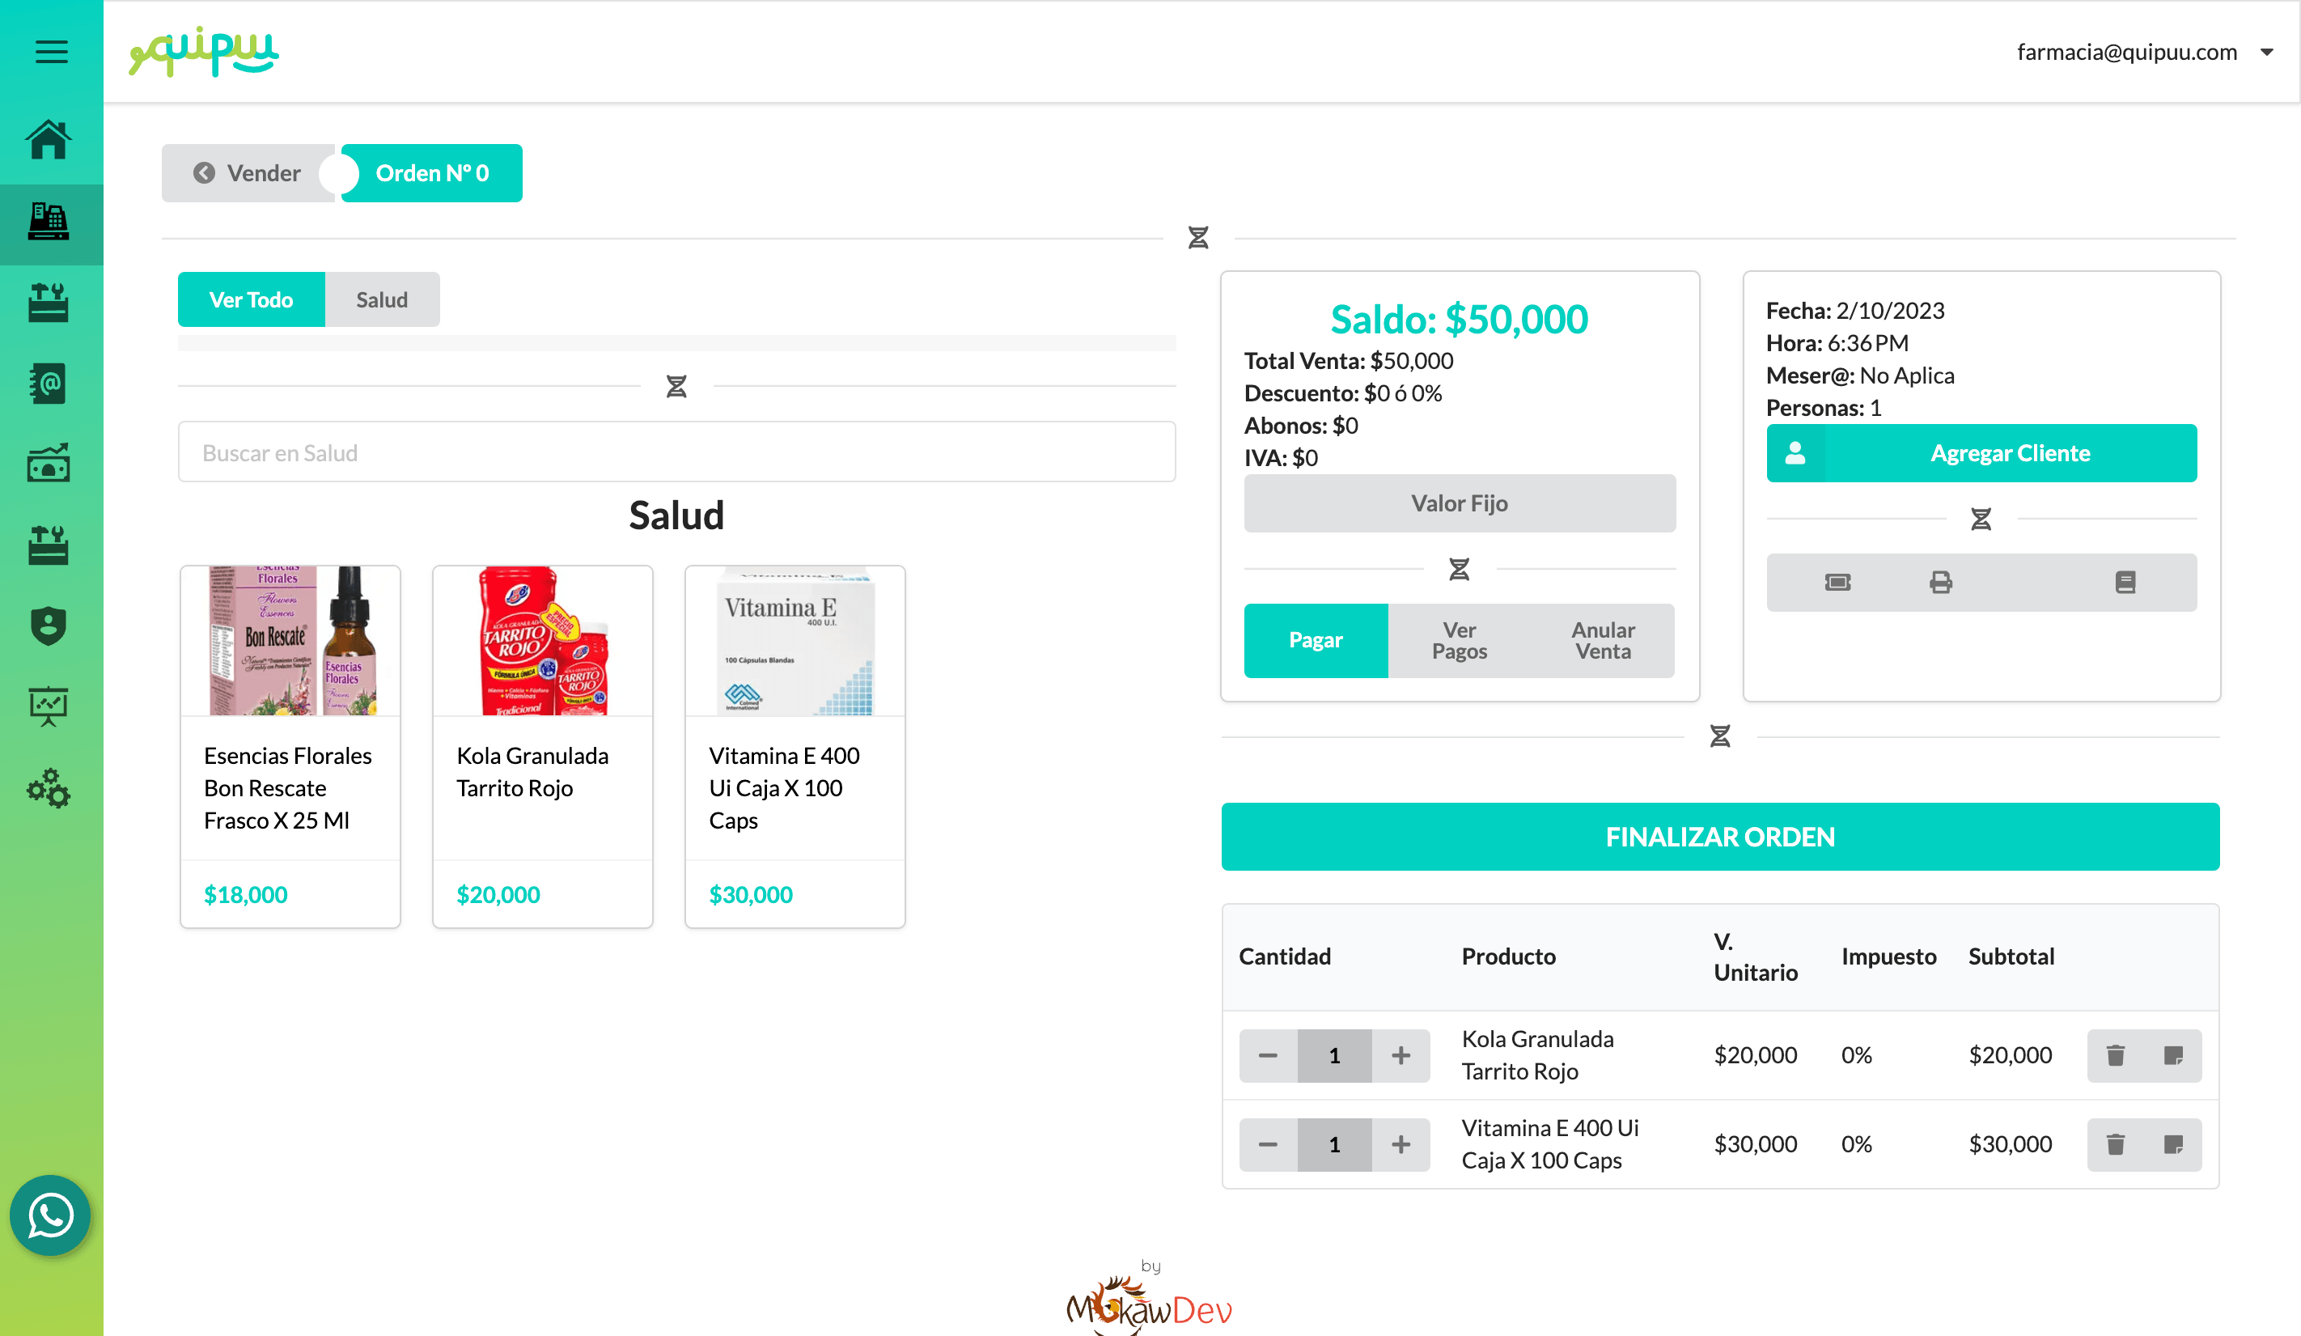Open WhatsApp chat support
2301x1336 pixels.
click(x=50, y=1215)
